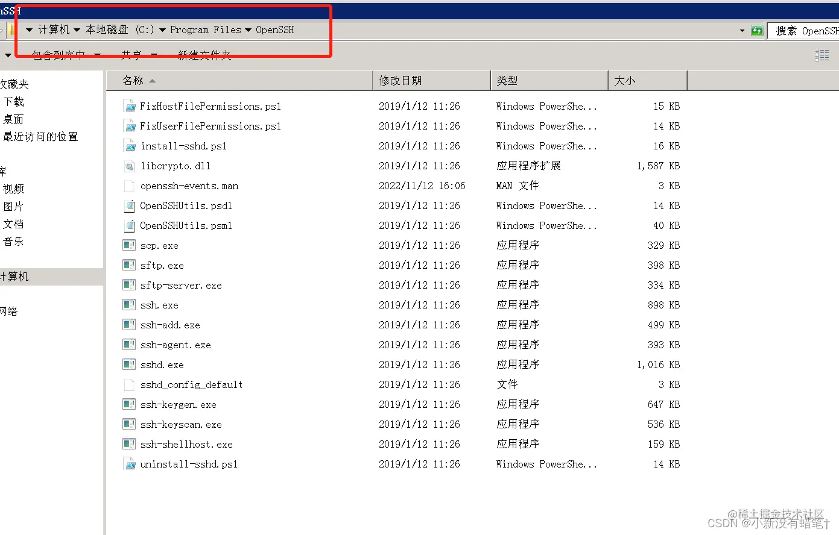Click the ssh.exe application icon

tap(129, 305)
